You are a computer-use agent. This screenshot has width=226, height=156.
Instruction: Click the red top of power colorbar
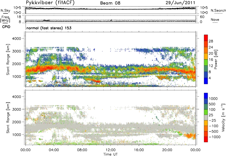tap(206, 38)
